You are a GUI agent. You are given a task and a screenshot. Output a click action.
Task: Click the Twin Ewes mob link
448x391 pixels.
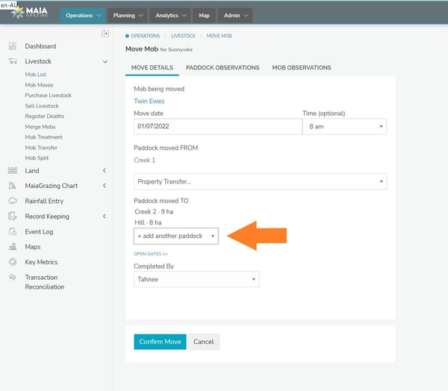[x=149, y=101]
